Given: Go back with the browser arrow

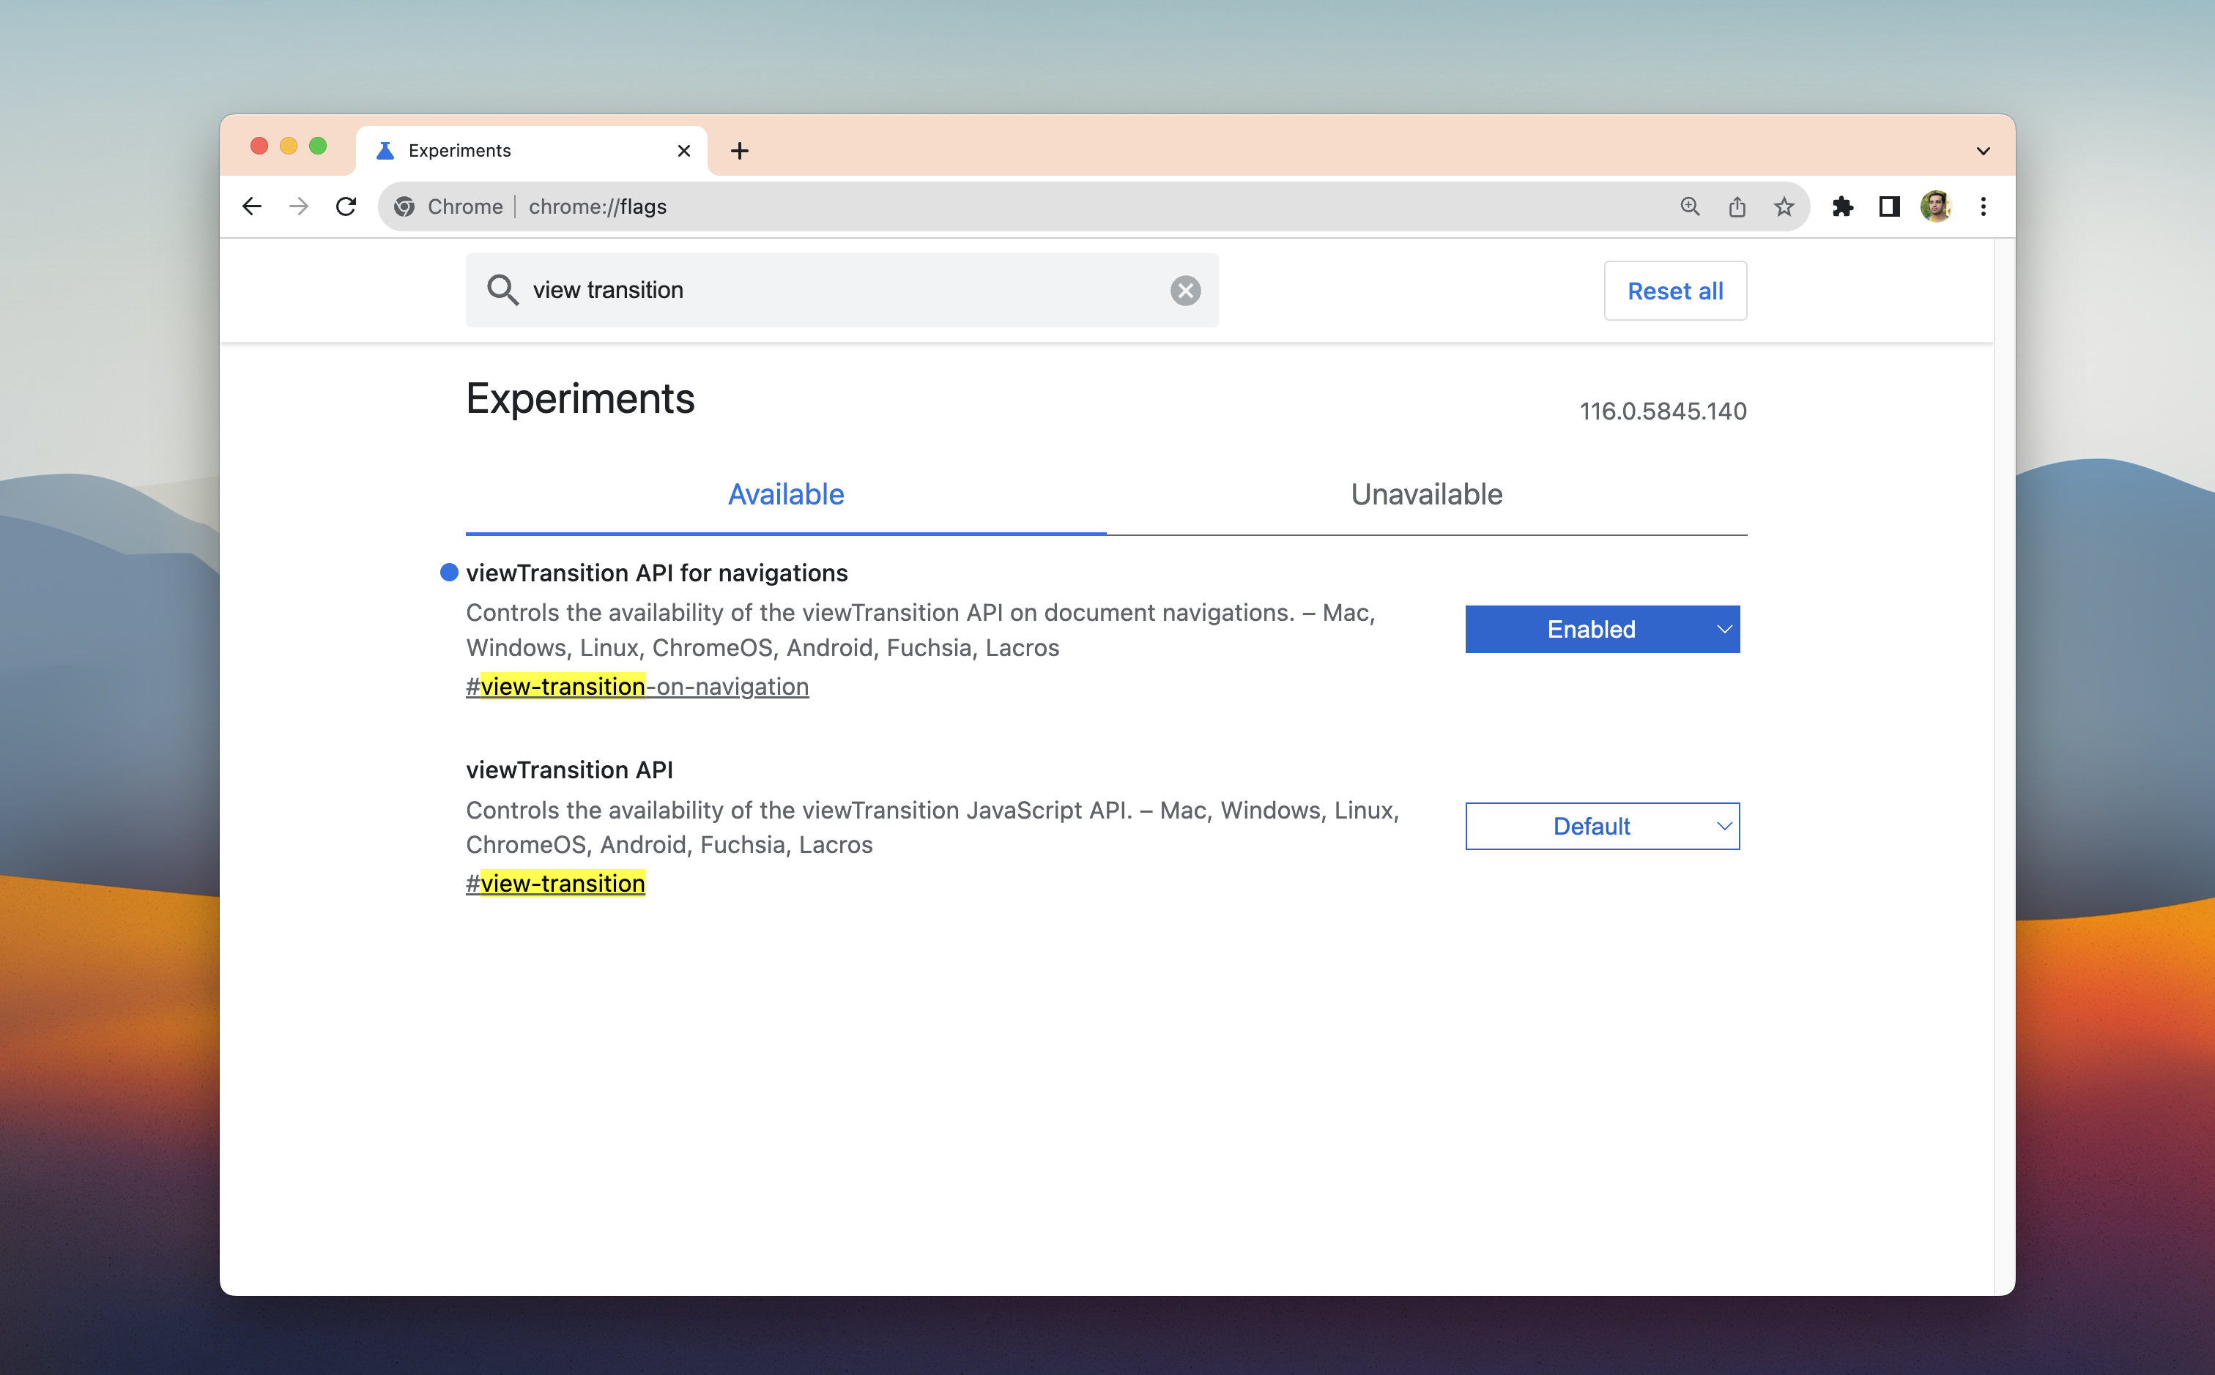Looking at the screenshot, I should pyautogui.click(x=252, y=206).
